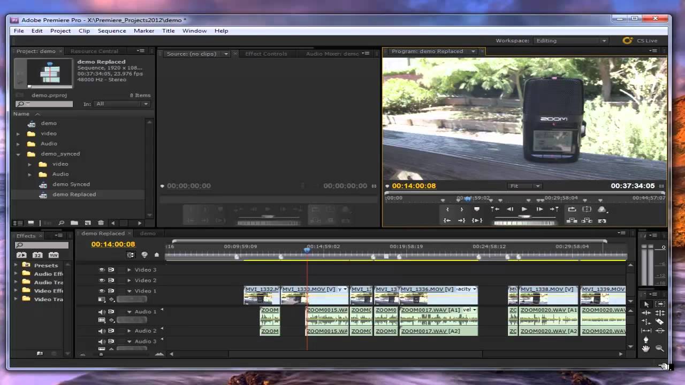Step forward one frame
The image size is (685, 385).
pos(539,210)
